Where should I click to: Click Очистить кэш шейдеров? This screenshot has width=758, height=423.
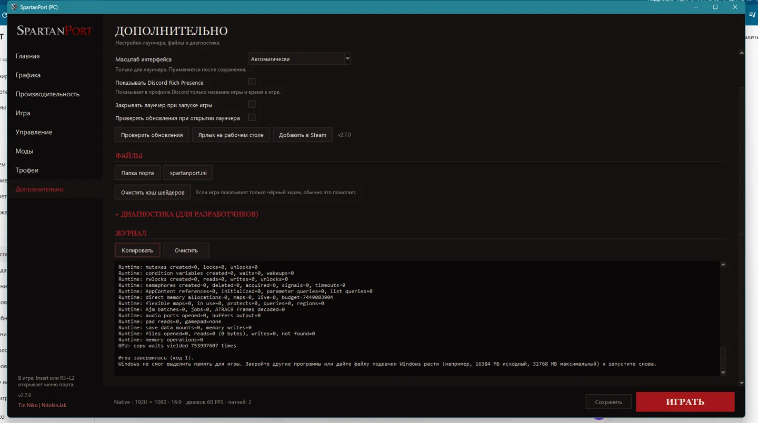(x=153, y=192)
